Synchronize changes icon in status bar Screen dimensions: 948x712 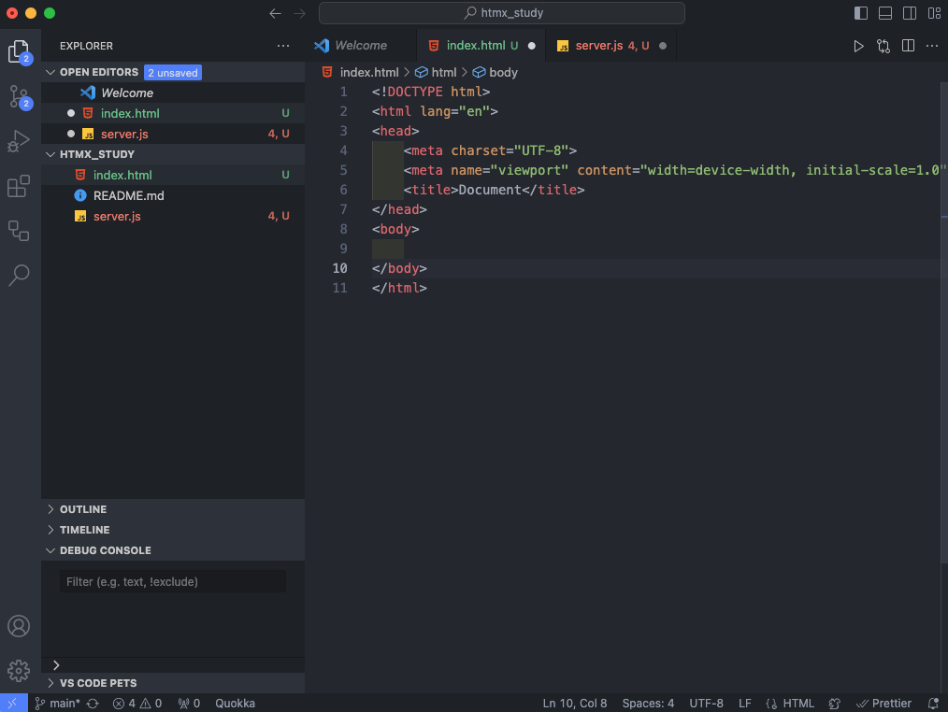tap(93, 704)
